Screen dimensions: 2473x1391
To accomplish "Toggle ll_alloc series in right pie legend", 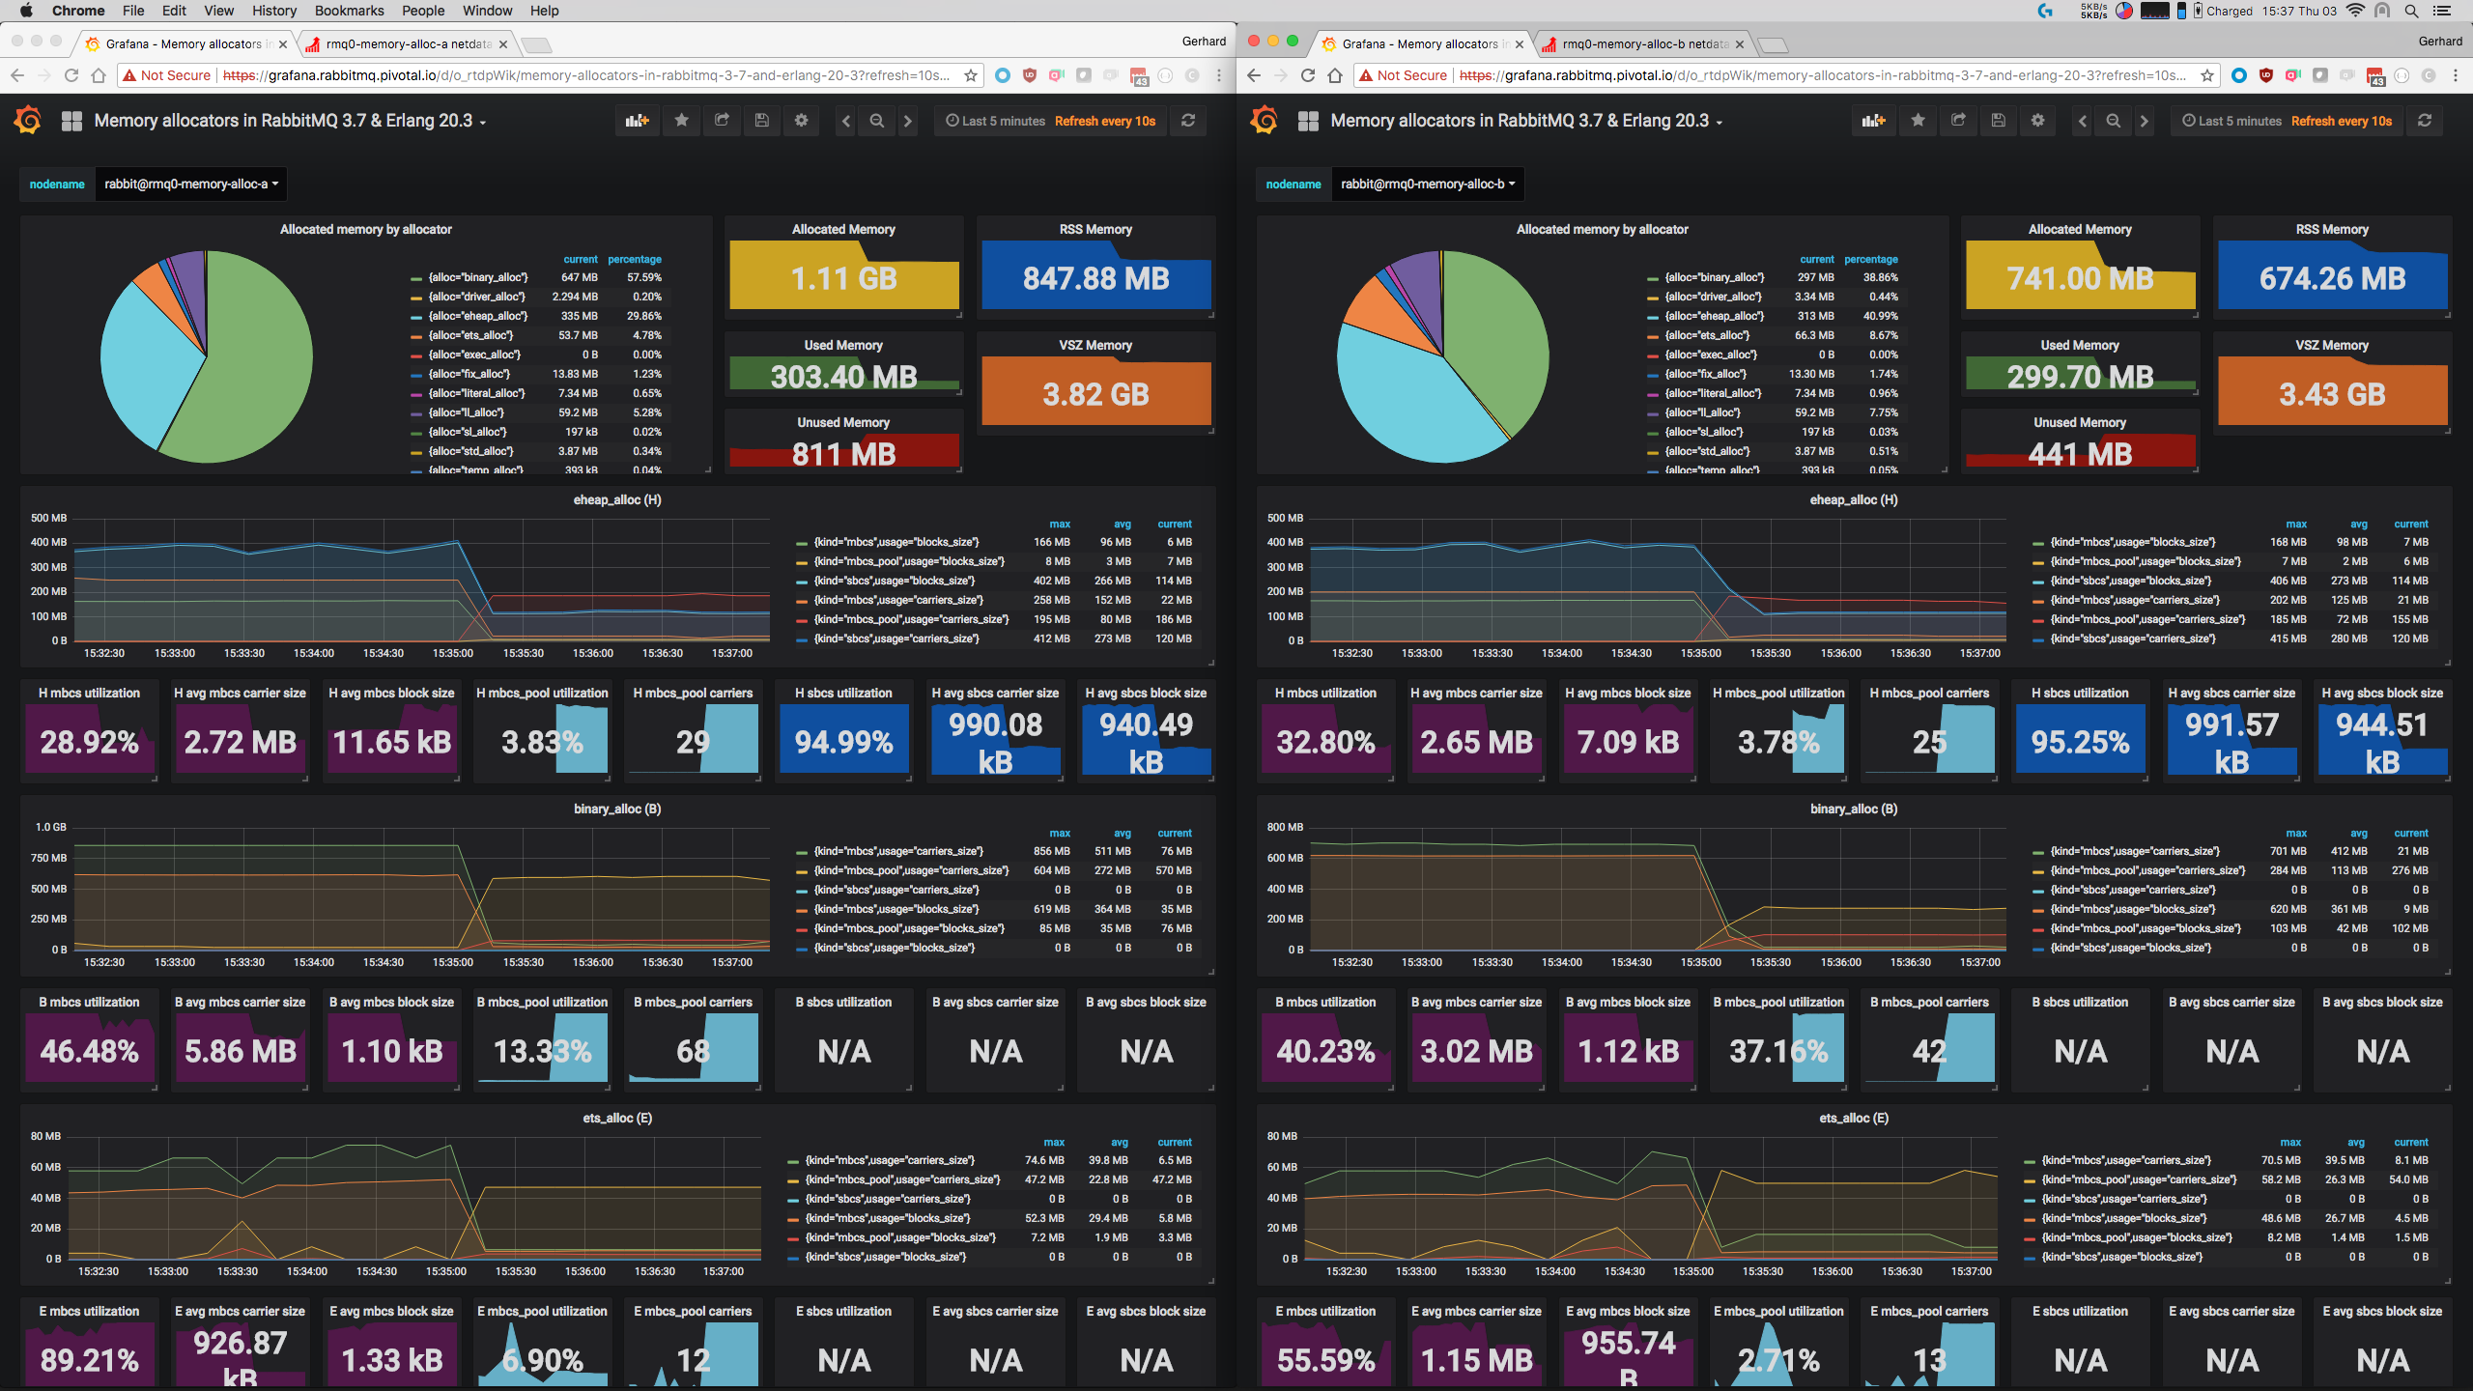I will [1703, 412].
